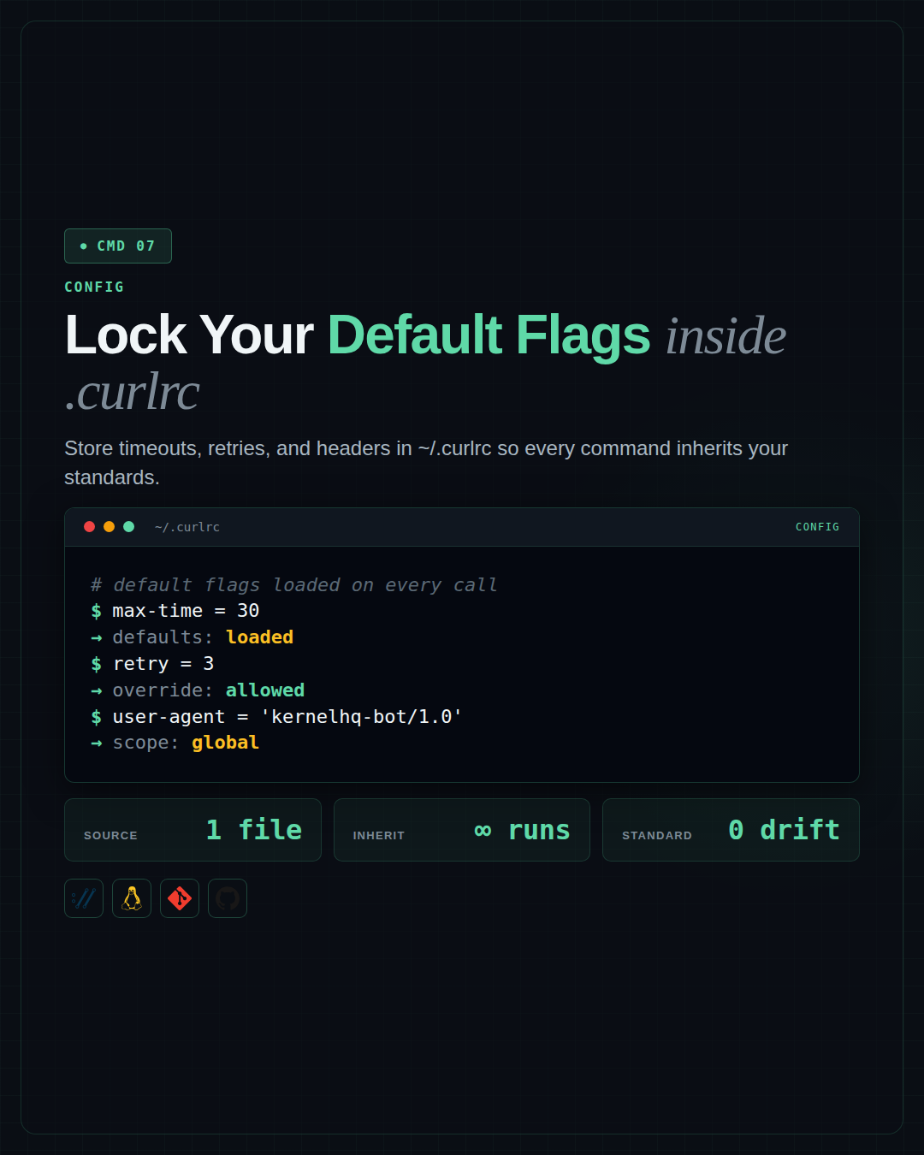
Task: Click the line 'max-time = 30'
Action: [175, 611]
